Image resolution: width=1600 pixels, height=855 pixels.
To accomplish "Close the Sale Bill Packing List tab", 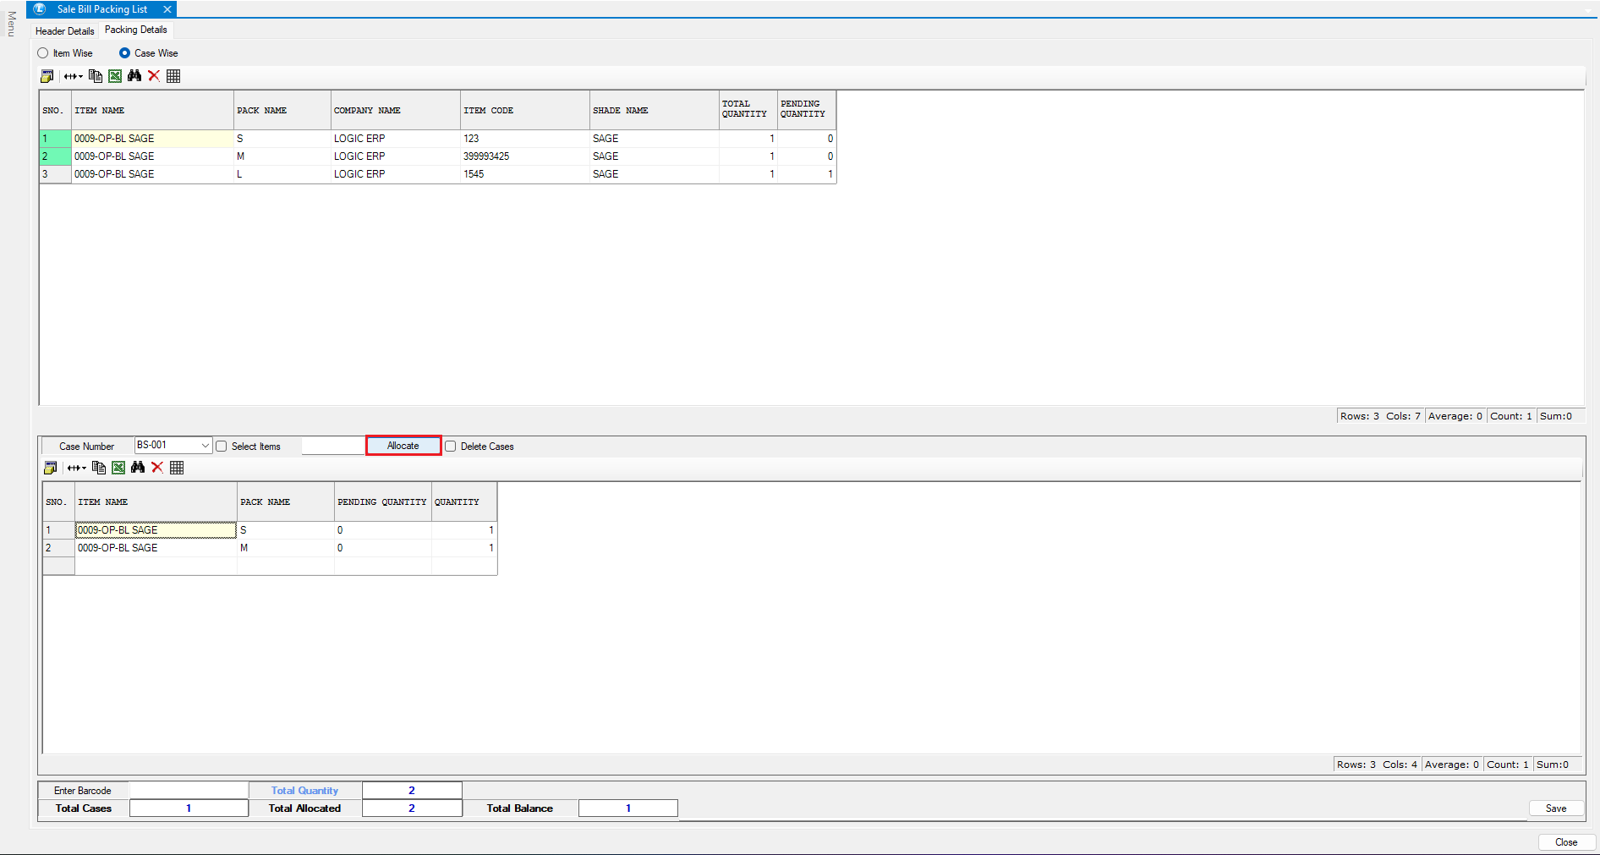I will pos(167,9).
